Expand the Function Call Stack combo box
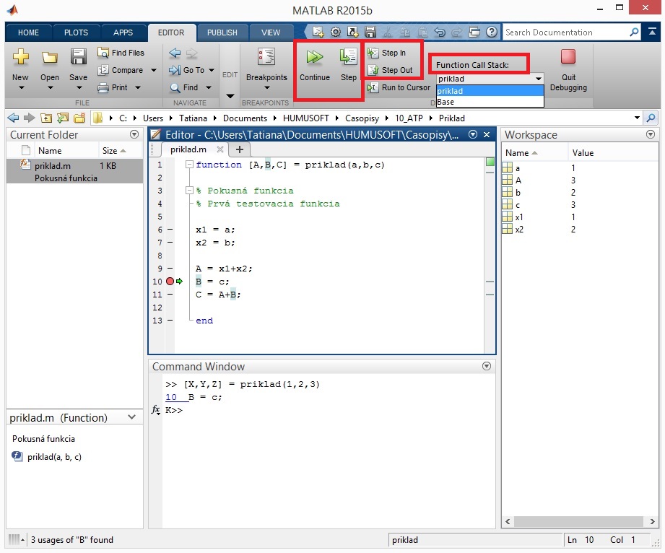This screenshot has height=553, width=665. (538, 79)
